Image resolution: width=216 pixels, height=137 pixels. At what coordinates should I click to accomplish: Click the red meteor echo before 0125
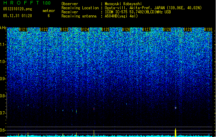tap(94, 109)
